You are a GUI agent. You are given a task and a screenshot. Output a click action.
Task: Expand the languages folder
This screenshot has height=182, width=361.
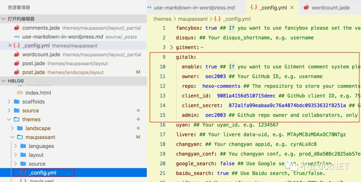[15, 146]
